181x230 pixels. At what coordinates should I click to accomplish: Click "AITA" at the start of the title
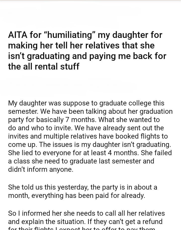click(18, 35)
